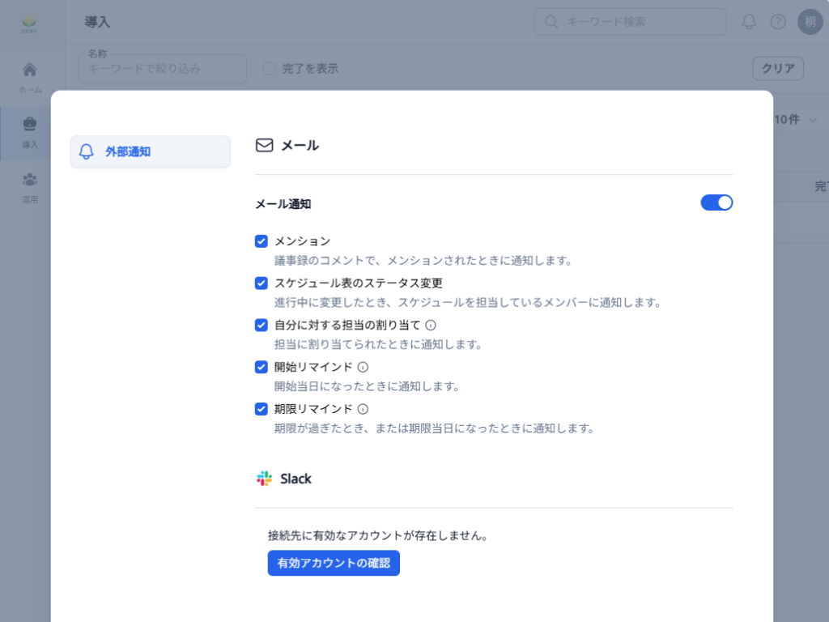Select the 外部通知 settings tab
Image resolution: width=829 pixels, height=622 pixels.
(x=150, y=151)
